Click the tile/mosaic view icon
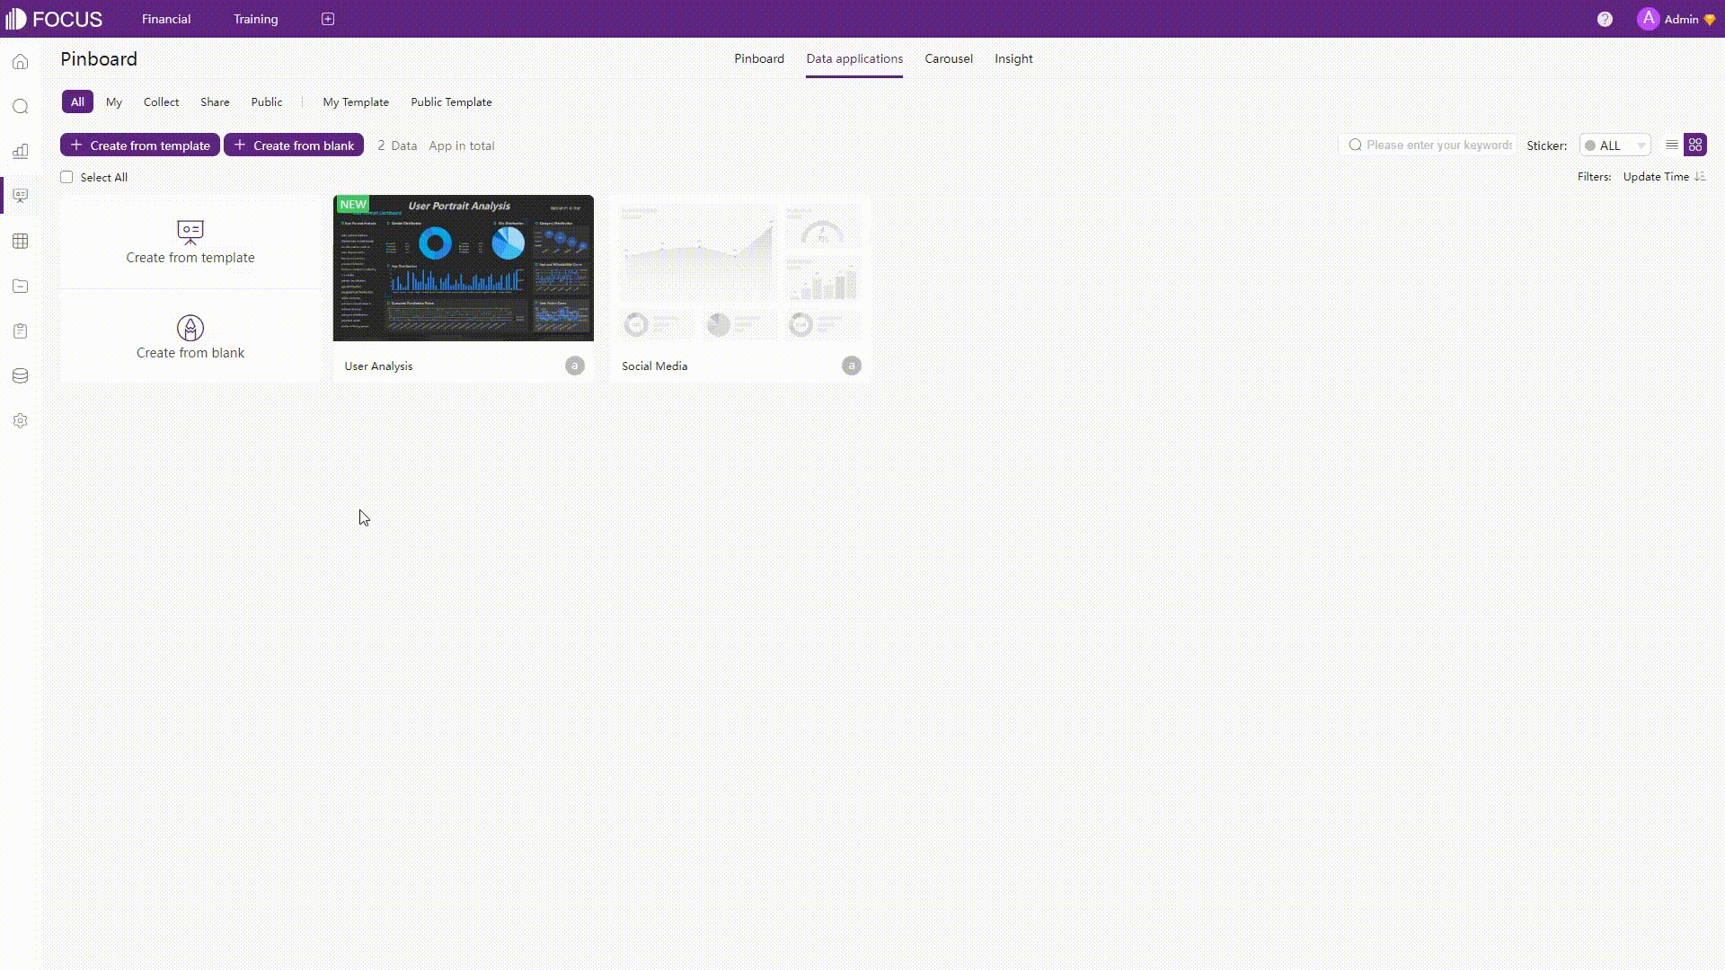Viewport: 1725px width, 970px height. [1695, 145]
